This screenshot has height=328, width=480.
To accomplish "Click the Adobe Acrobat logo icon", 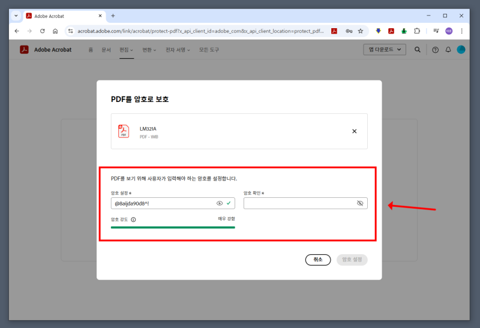I will point(24,50).
